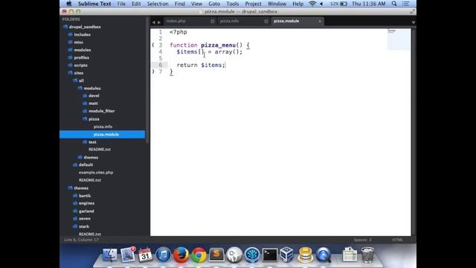Open the tab list dropdown arrow

(x=414, y=22)
